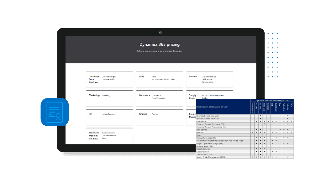This screenshot has height=180, width=321.
Task: Click Small and medium business heading
Action: [94, 136]
